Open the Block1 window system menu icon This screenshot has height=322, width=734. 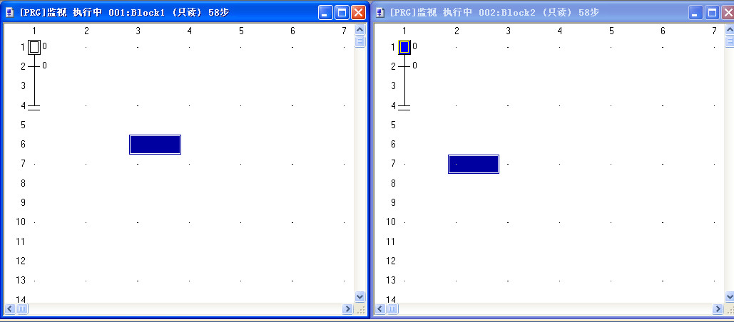10,13
